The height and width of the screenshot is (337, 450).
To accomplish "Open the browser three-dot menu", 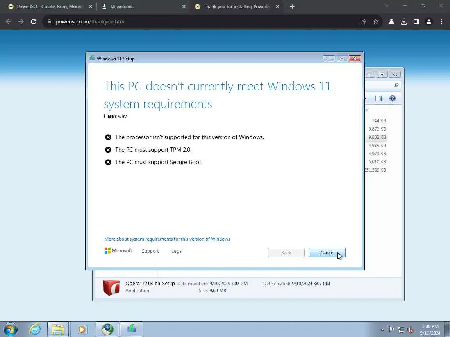I will (441, 21).
